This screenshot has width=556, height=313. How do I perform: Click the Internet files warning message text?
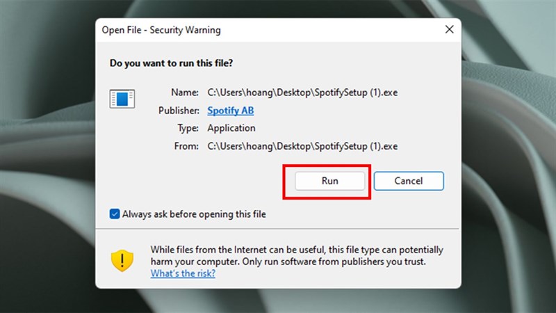(297, 255)
